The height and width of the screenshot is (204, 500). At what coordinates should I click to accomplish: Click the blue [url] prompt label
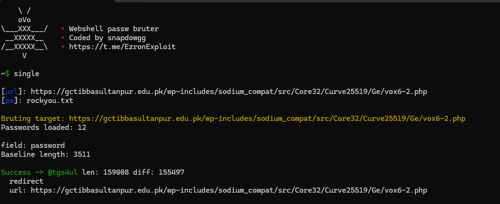(x=13, y=92)
